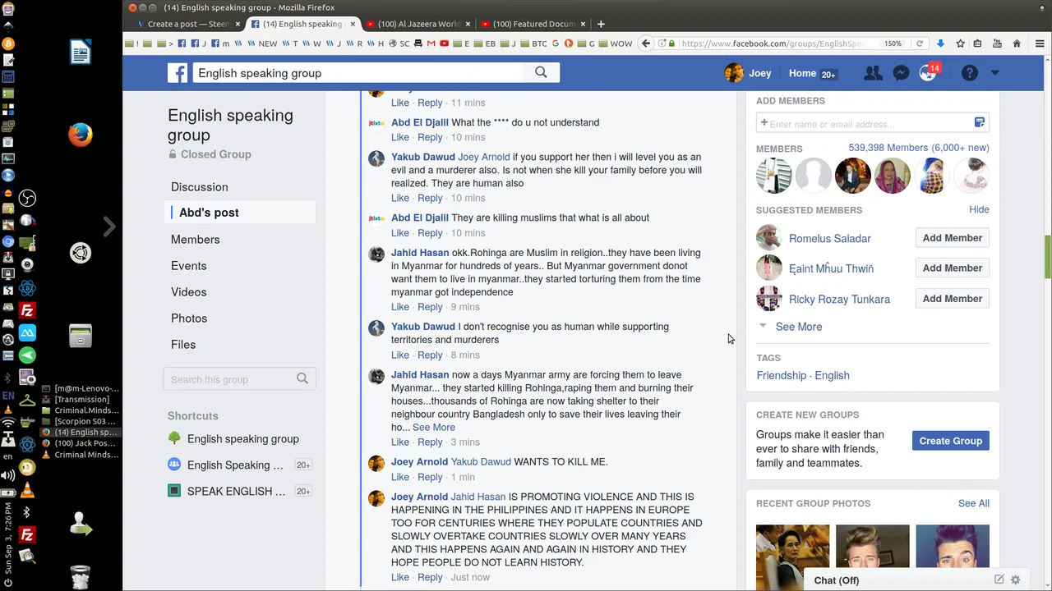The width and height of the screenshot is (1052, 591).
Task: Open Joey's profile link in top bar
Action: tap(748, 73)
